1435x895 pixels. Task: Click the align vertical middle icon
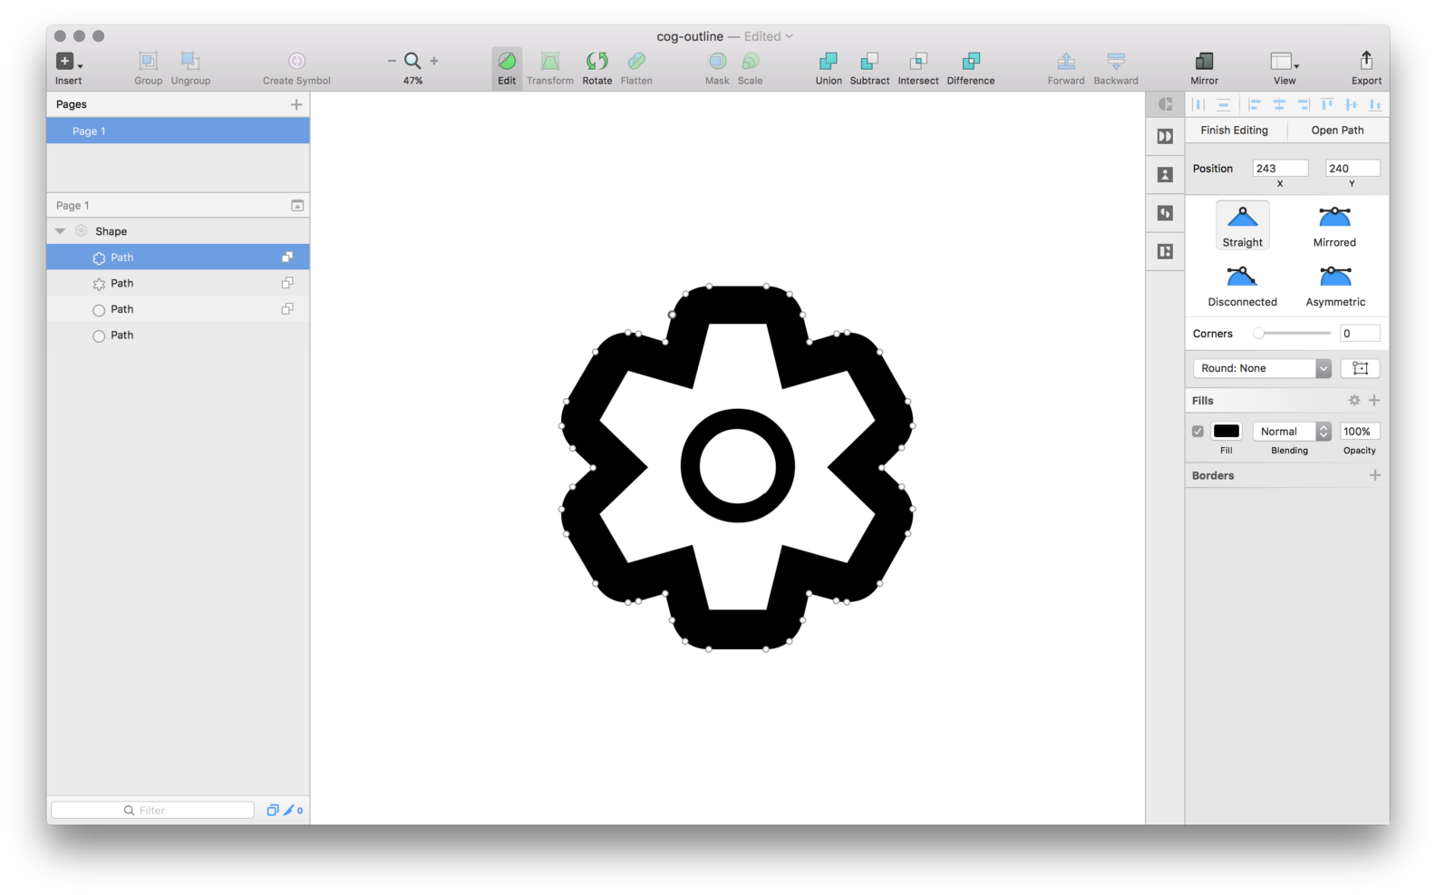[1352, 104]
